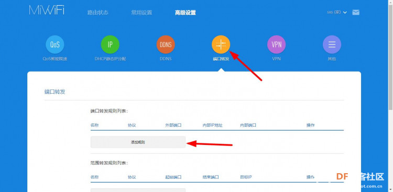The height and width of the screenshot is (192, 393).
Task: Click the 内部端口 column header
Action: [x=248, y=125]
